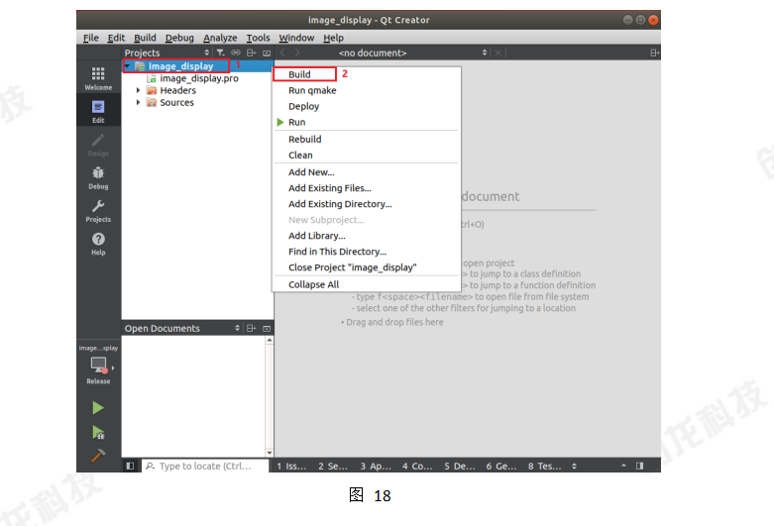Viewport: 774px width, 526px height.
Task: Click the Open Documents scrollbar down arrow
Action: (x=270, y=453)
